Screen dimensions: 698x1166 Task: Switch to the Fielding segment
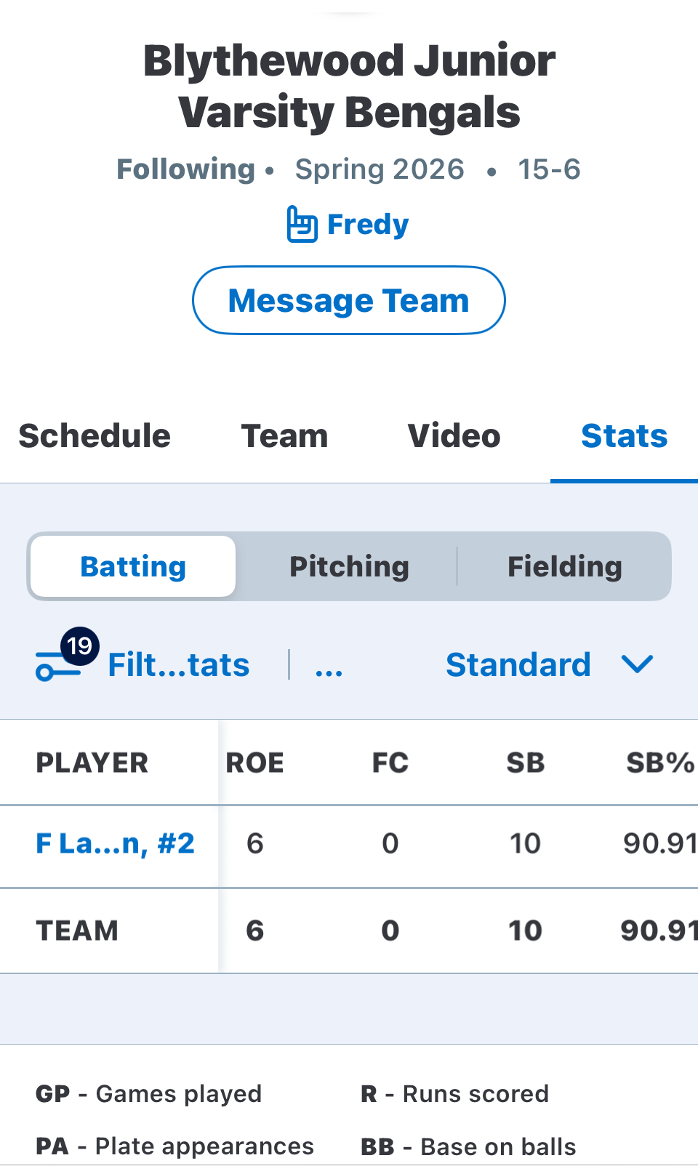tap(564, 566)
